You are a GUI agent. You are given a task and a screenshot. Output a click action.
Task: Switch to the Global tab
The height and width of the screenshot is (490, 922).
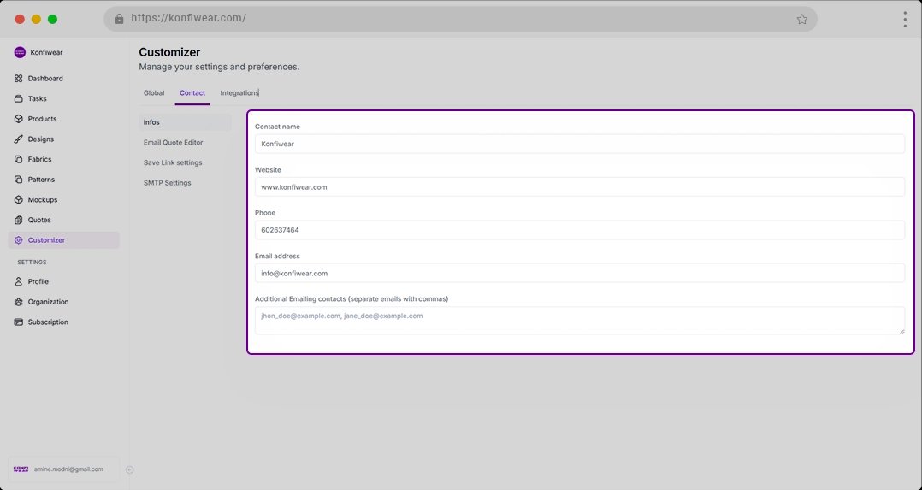tap(154, 92)
